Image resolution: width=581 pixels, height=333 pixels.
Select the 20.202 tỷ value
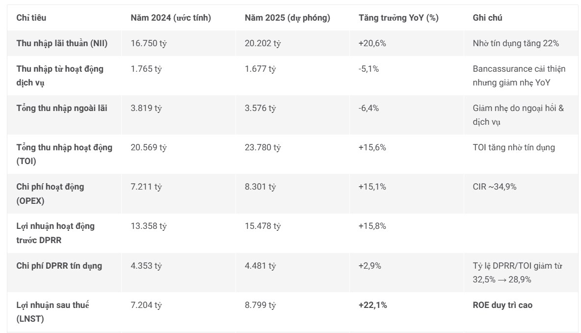tap(263, 43)
